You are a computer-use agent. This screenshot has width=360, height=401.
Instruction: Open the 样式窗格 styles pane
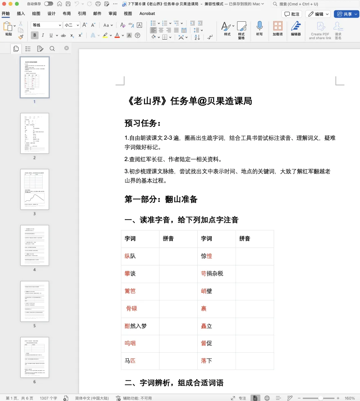click(x=241, y=30)
